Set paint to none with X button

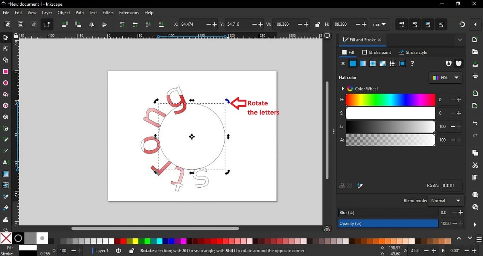(343, 63)
